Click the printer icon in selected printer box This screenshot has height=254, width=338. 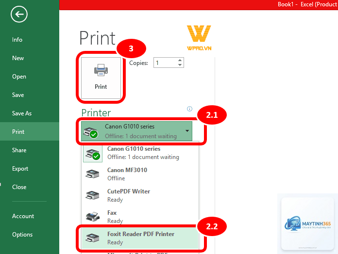tap(91, 132)
